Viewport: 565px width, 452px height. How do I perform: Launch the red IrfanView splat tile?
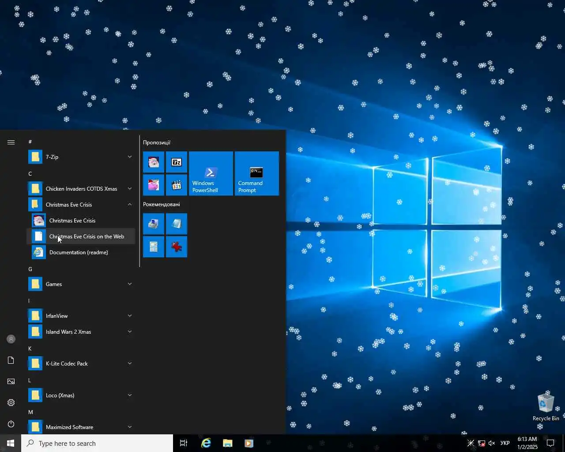(177, 247)
